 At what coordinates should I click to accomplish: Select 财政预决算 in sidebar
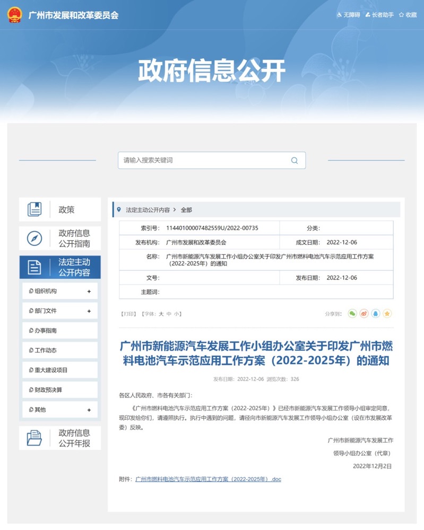(x=48, y=390)
